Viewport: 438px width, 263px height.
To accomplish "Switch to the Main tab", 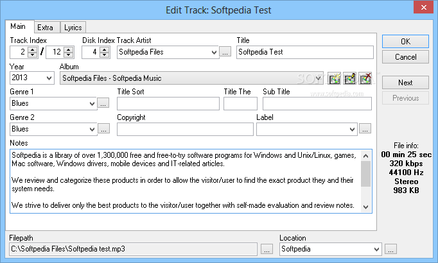I will [19, 26].
